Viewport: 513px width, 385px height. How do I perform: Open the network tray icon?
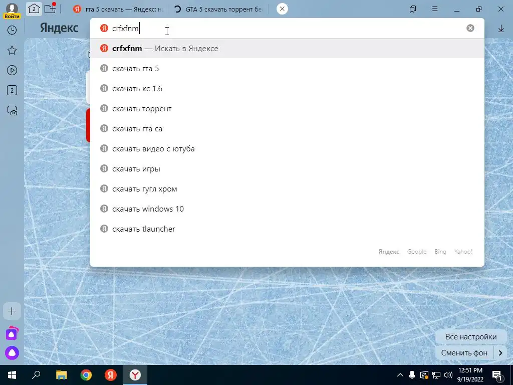[x=436, y=375]
